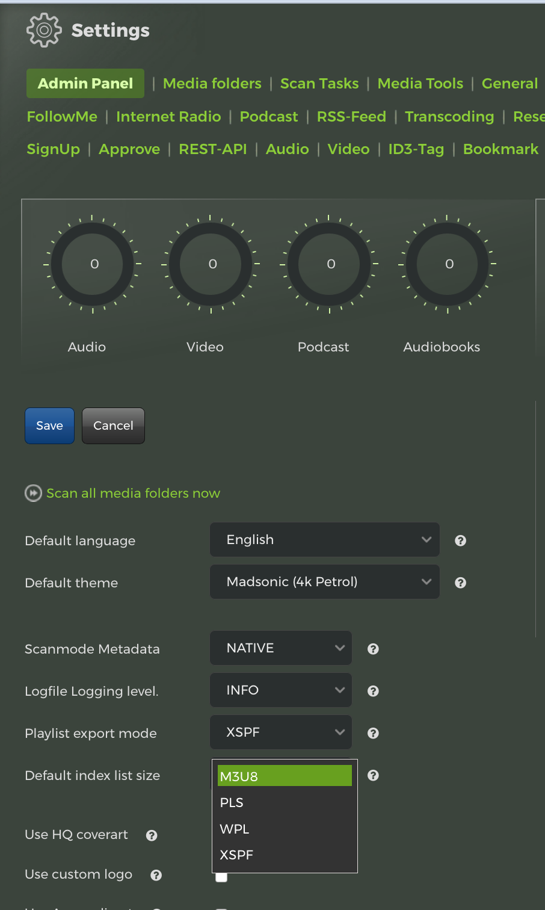
Task: Click Scan all media folders now link
Action: [133, 494]
